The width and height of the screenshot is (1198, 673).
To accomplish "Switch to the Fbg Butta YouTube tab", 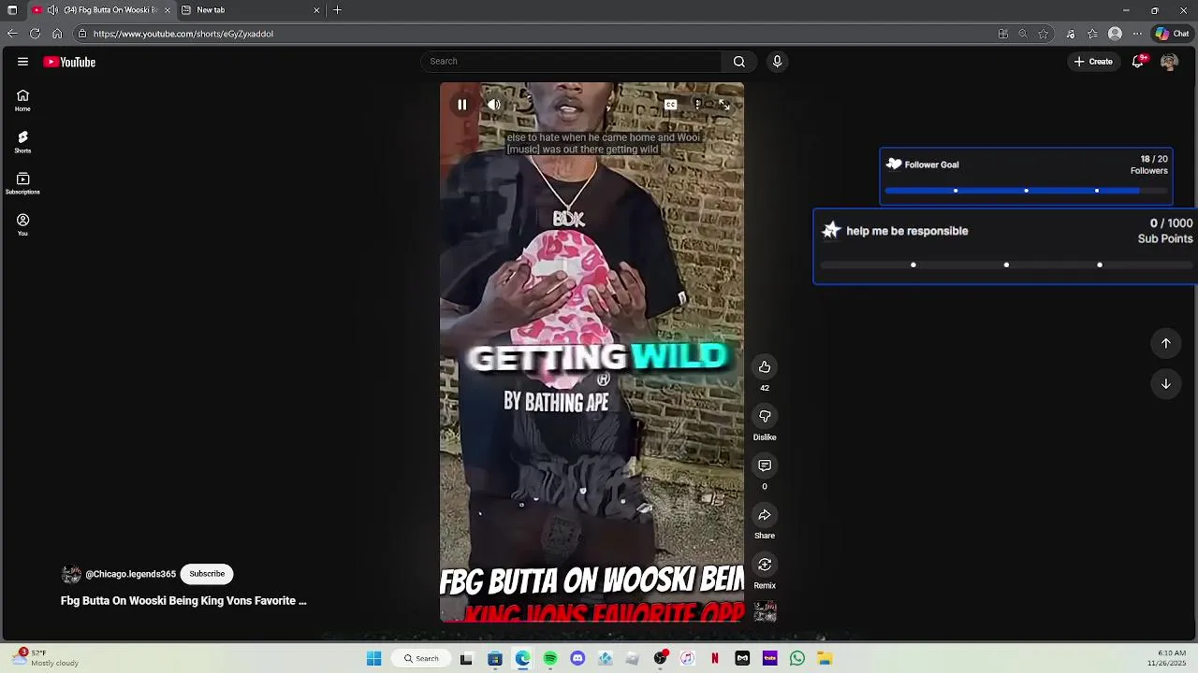I will pyautogui.click(x=101, y=10).
